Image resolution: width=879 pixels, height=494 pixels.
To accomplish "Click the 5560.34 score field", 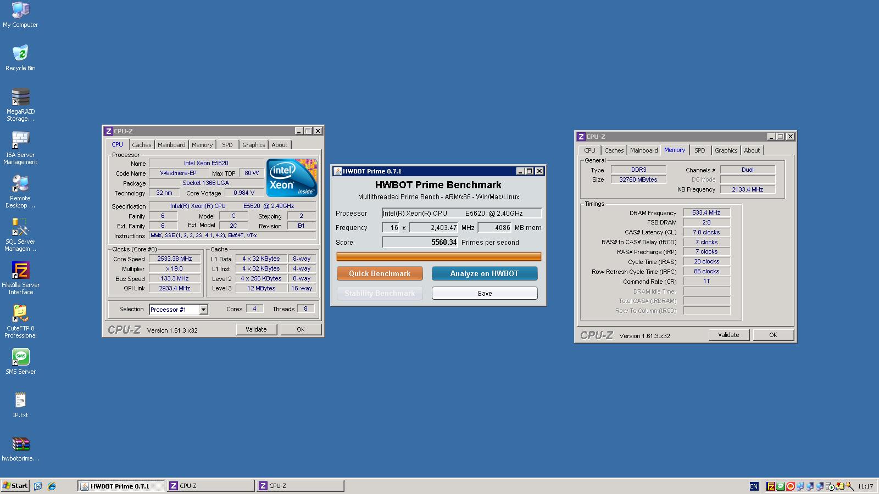I will 420,242.
